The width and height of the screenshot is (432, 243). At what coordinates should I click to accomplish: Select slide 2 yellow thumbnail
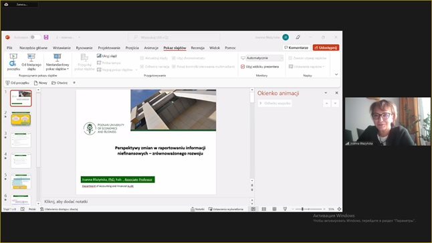point(21,119)
